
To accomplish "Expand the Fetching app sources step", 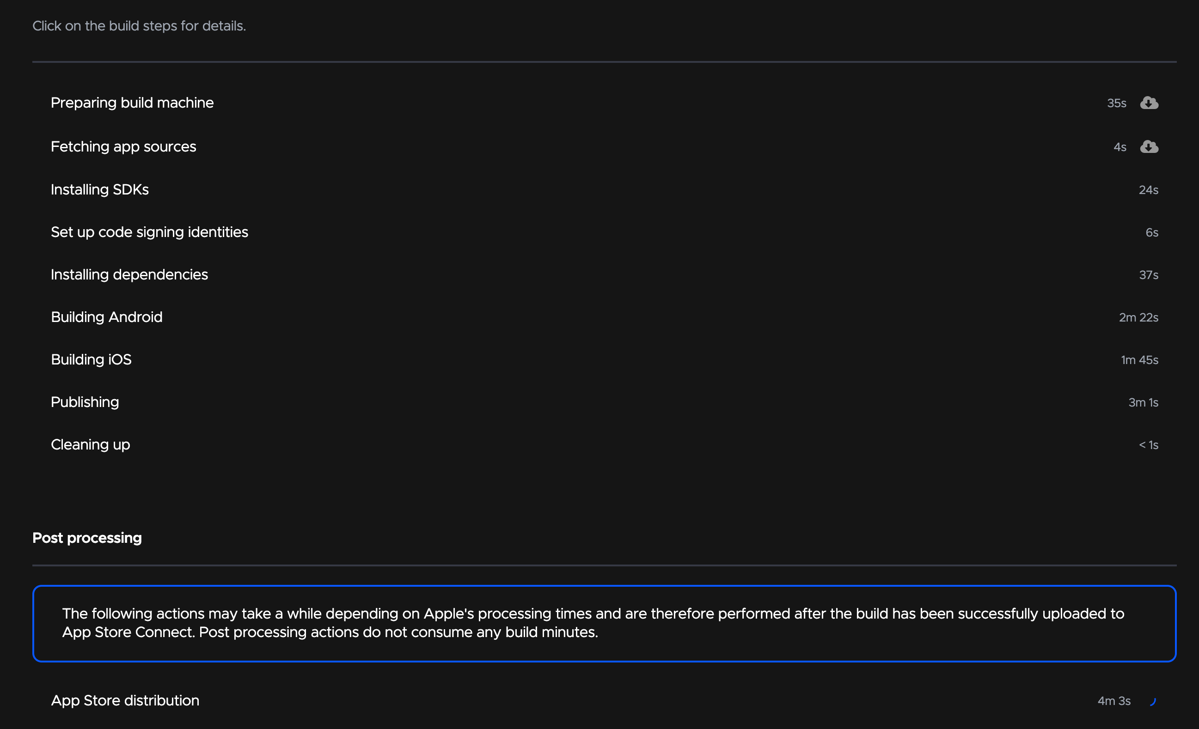I will click(123, 146).
